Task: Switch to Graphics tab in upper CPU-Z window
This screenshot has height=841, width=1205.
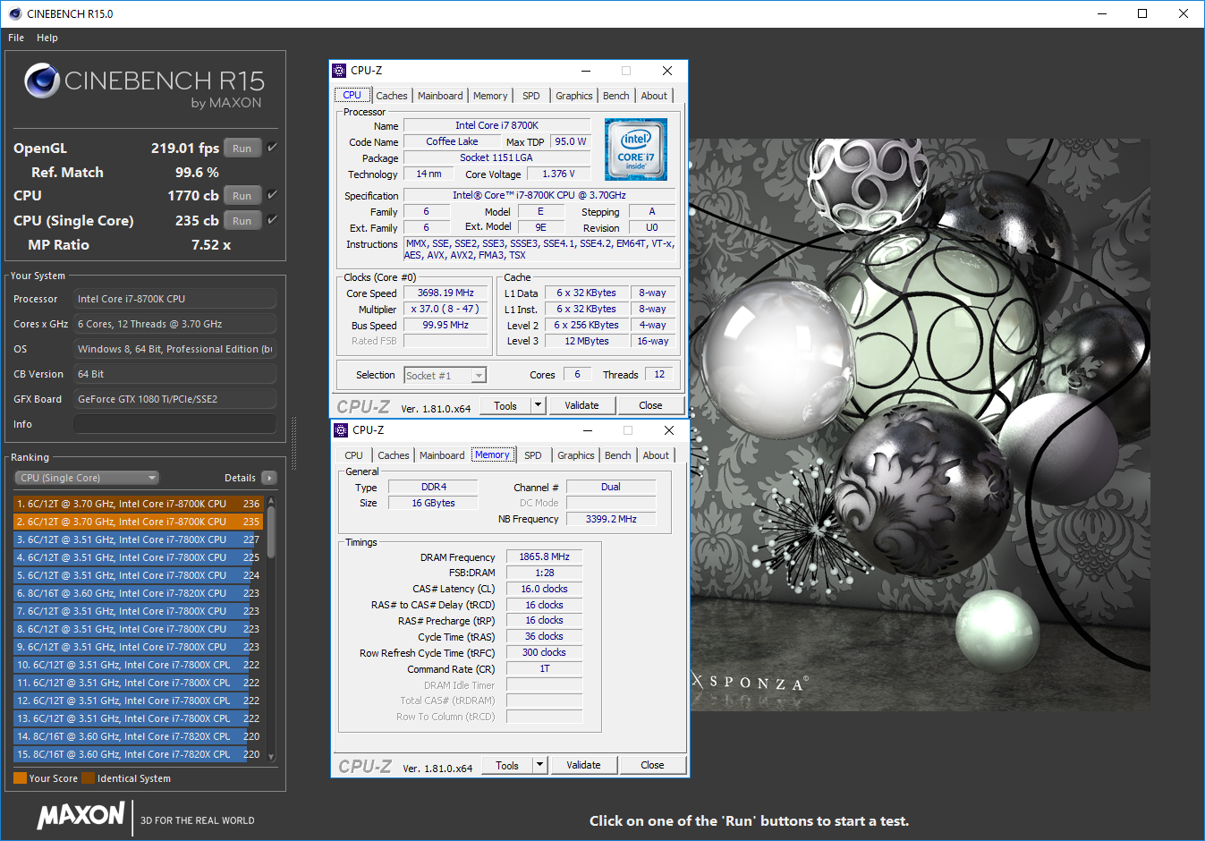Action: [x=574, y=96]
